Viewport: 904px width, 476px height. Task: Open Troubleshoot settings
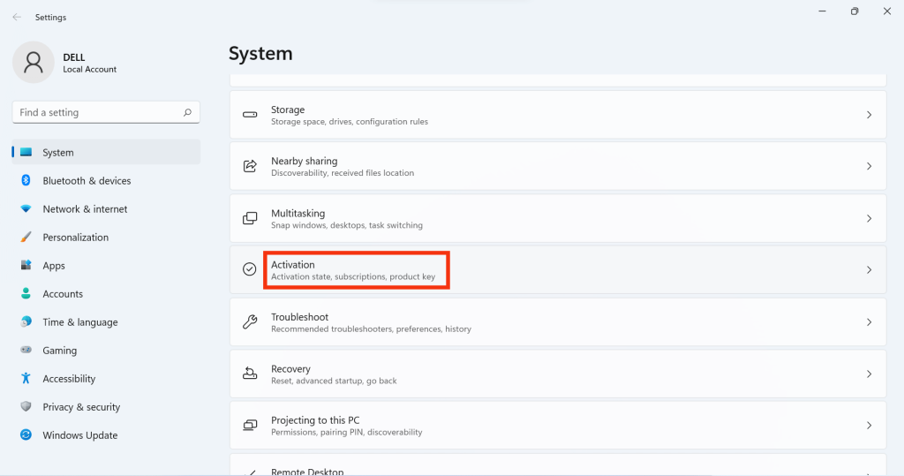pos(558,322)
